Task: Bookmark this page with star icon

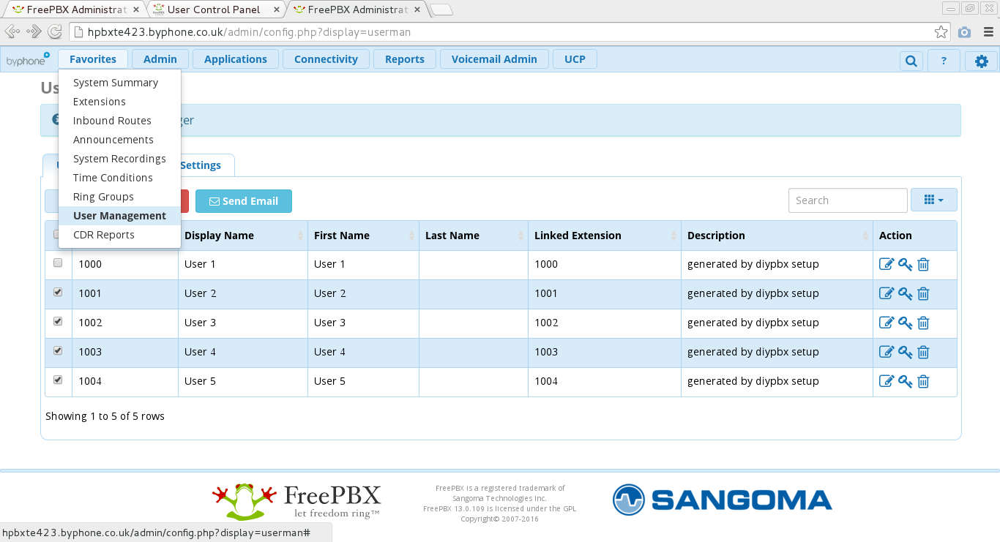Action: [941, 32]
